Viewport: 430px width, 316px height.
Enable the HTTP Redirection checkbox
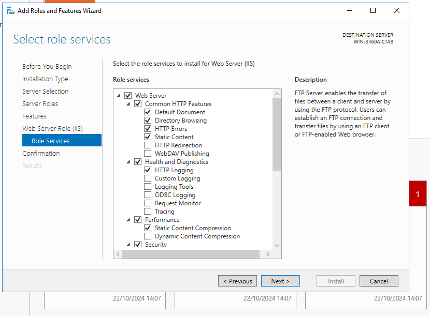[148, 145]
